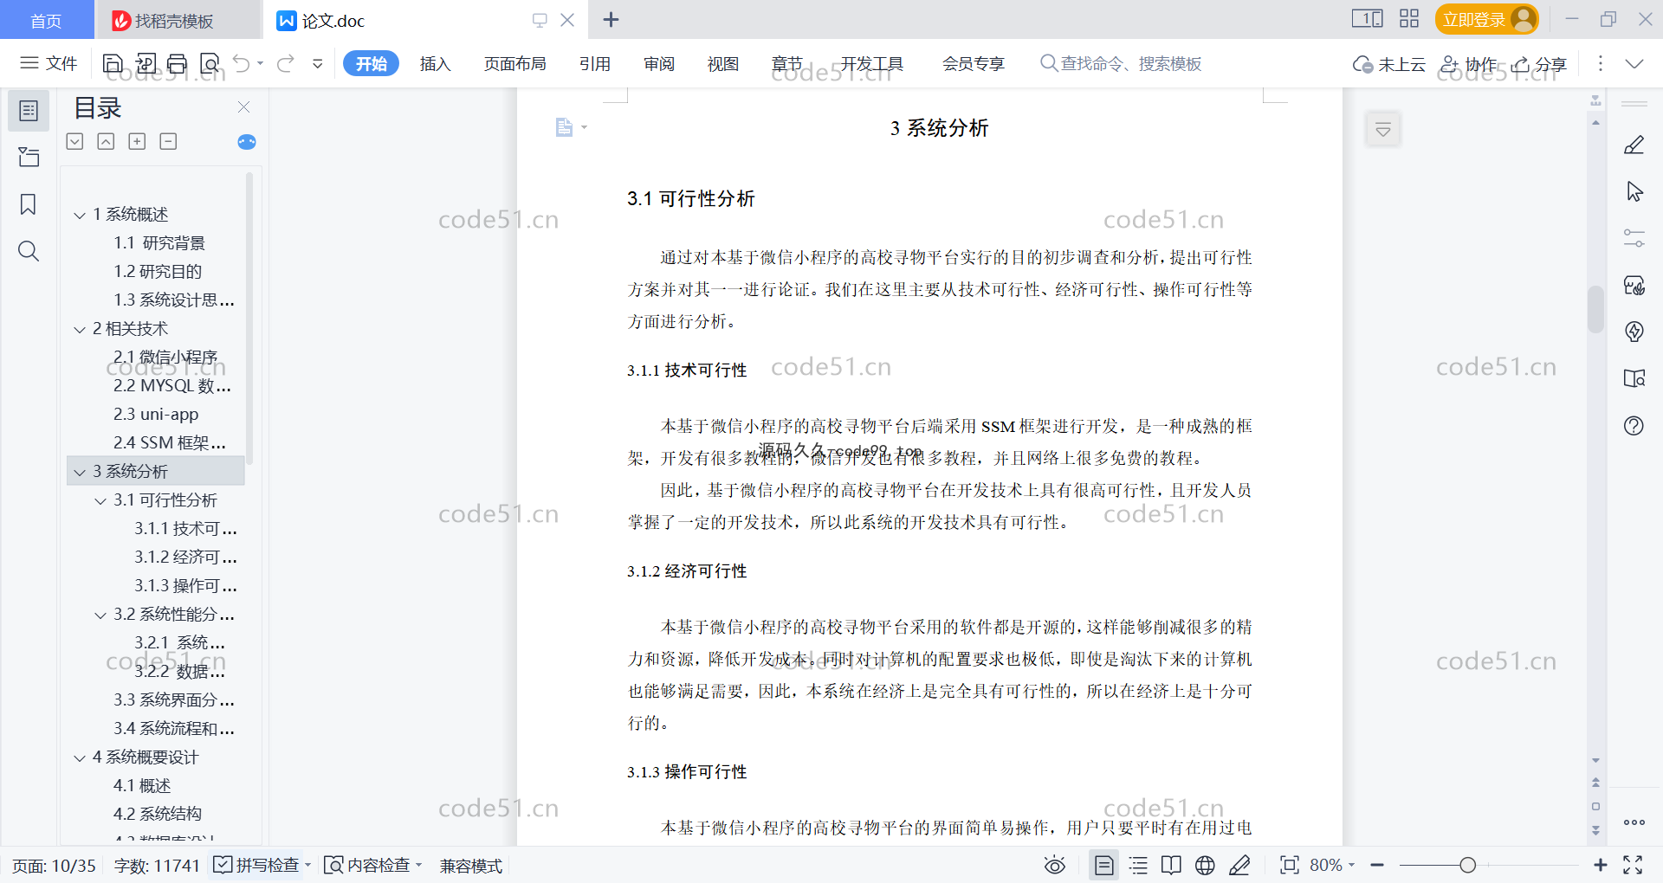Open the Find magnifier in sidebar

(29, 251)
